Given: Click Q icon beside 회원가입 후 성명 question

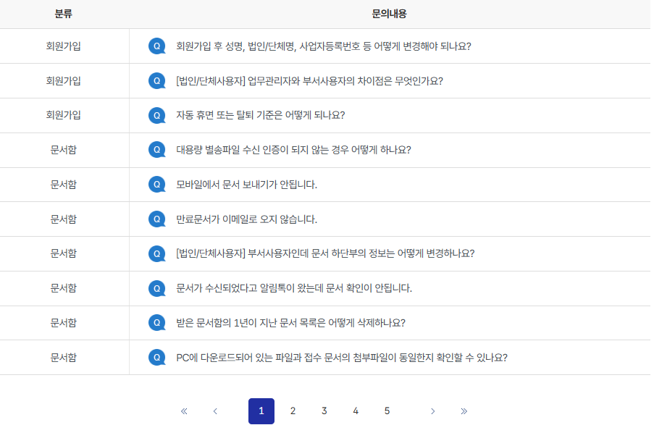Looking at the screenshot, I should click(x=157, y=46).
